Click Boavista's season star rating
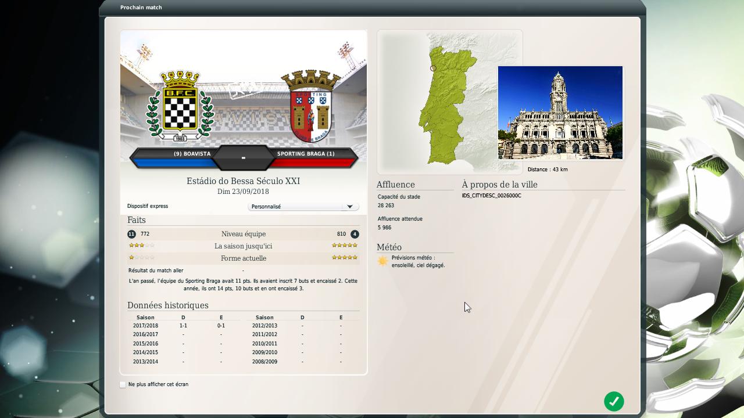744x418 pixels. pyautogui.click(x=141, y=246)
